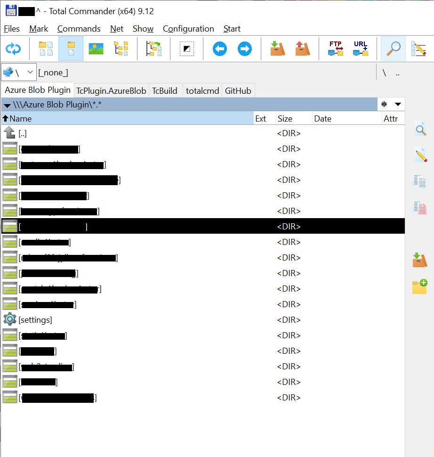
Task: Click the unpack files toolbar icon
Action: point(302,49)
